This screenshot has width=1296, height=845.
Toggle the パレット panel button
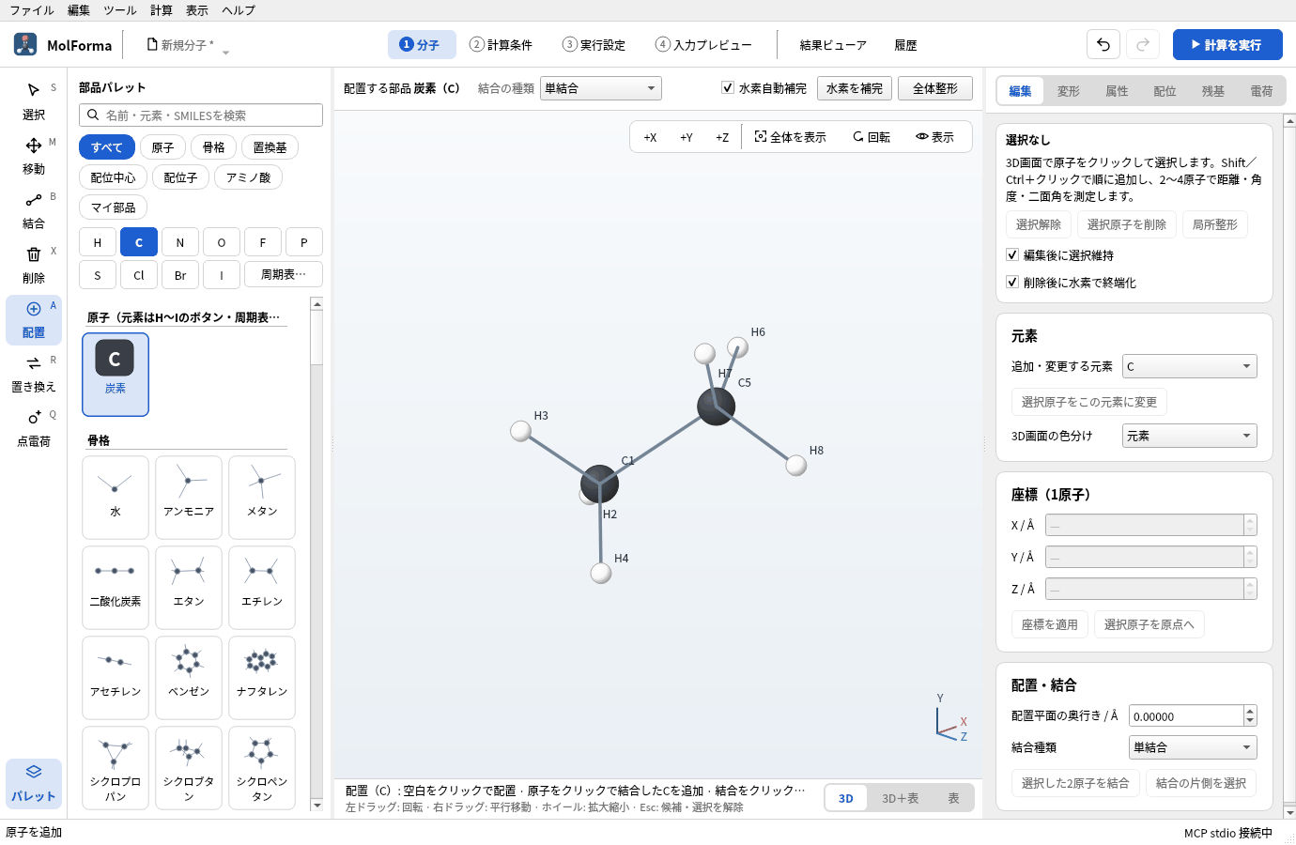coord(34,783)
